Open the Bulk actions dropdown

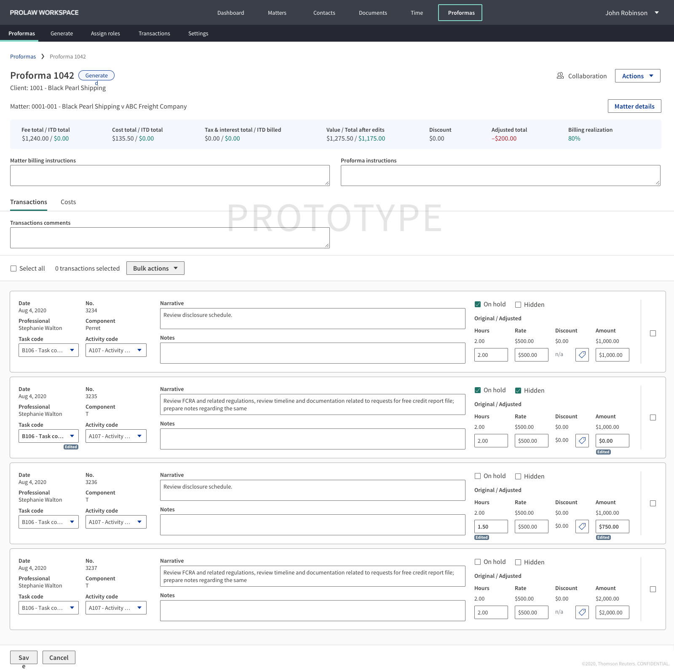155,268
